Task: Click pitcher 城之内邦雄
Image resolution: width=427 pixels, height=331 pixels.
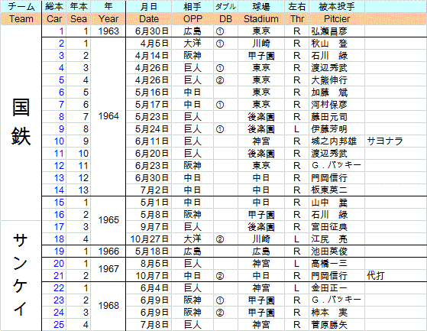Action: click(x=334, y=141)
